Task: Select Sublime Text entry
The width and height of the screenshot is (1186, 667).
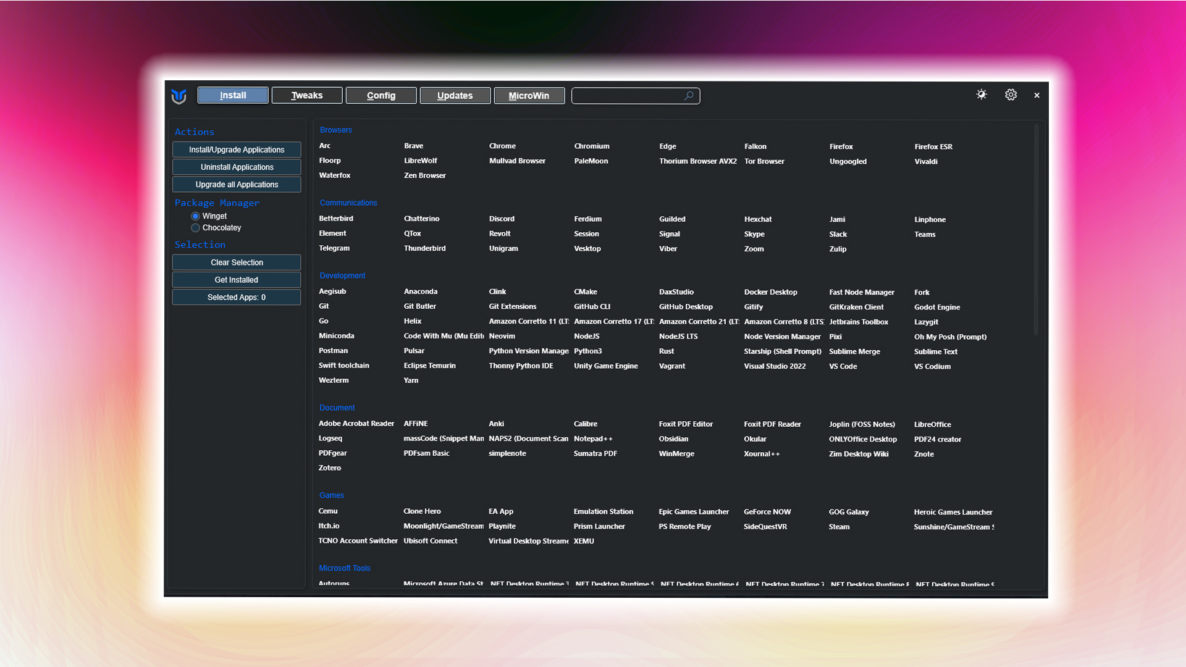Action: pyautogui.click(x=936, y=351)
